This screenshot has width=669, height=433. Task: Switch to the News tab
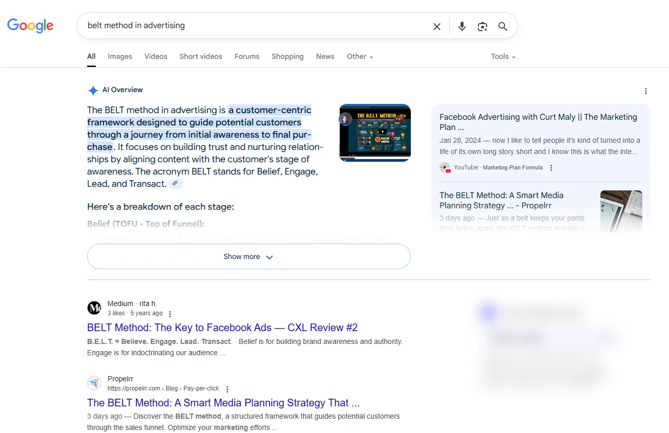tap(325, 56)
